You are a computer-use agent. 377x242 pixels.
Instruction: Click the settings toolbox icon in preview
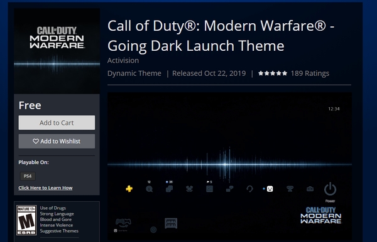coord(310,189)
